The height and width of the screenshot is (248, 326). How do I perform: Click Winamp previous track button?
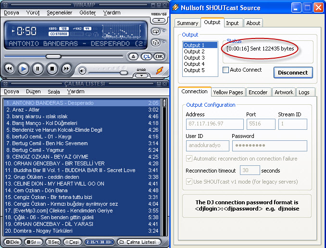pos(10,68)
